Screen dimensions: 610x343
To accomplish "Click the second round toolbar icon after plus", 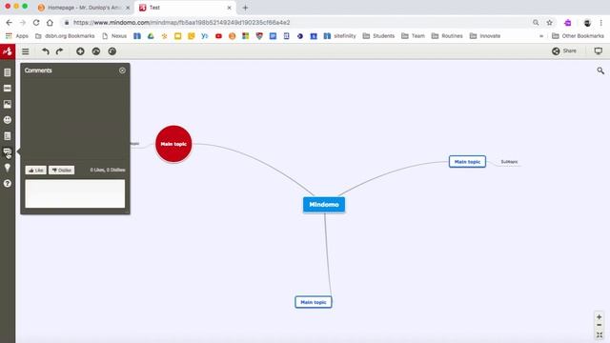I will tap(96, 51).
